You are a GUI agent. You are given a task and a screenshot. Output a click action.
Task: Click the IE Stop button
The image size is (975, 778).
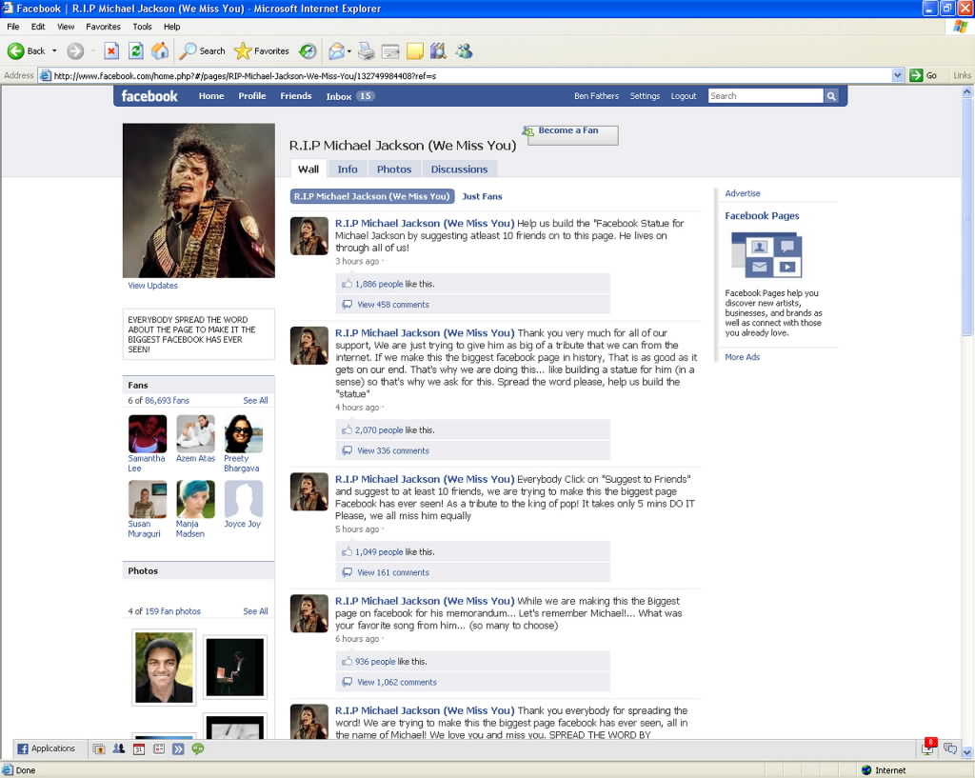coord(111,50)
